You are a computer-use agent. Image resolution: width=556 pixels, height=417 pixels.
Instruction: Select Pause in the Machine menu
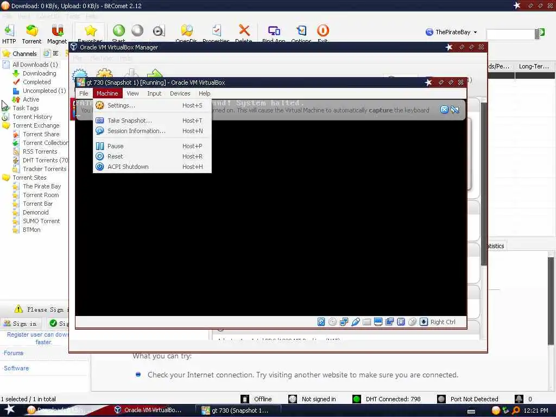pyautogui.click(x=152, y=146)
